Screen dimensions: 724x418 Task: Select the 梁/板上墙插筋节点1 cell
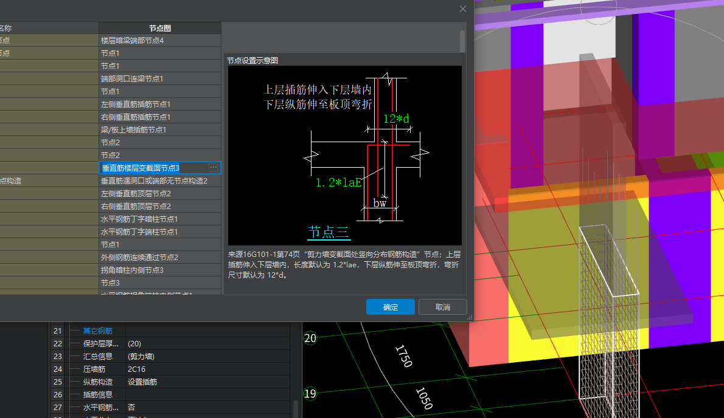(x=160, y=130)
